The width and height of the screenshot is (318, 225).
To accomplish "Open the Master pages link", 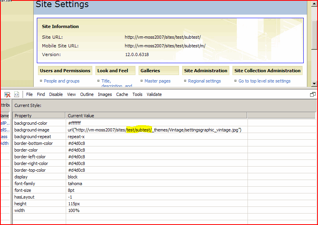I will tap(157, 81).
